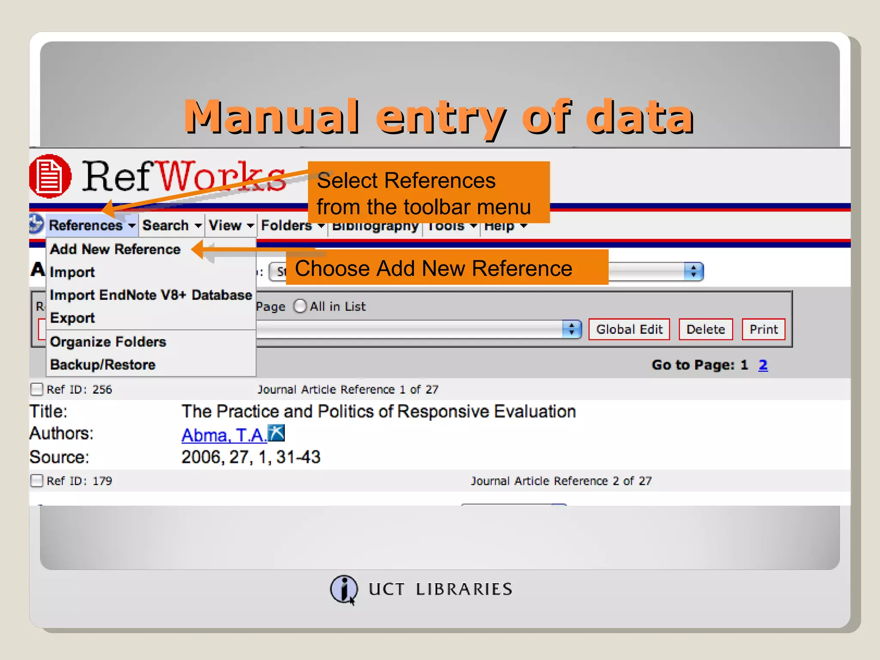Expand the Folders dropdown arrow
Screen dimensions: 880x660
click(x=321, y=225)
